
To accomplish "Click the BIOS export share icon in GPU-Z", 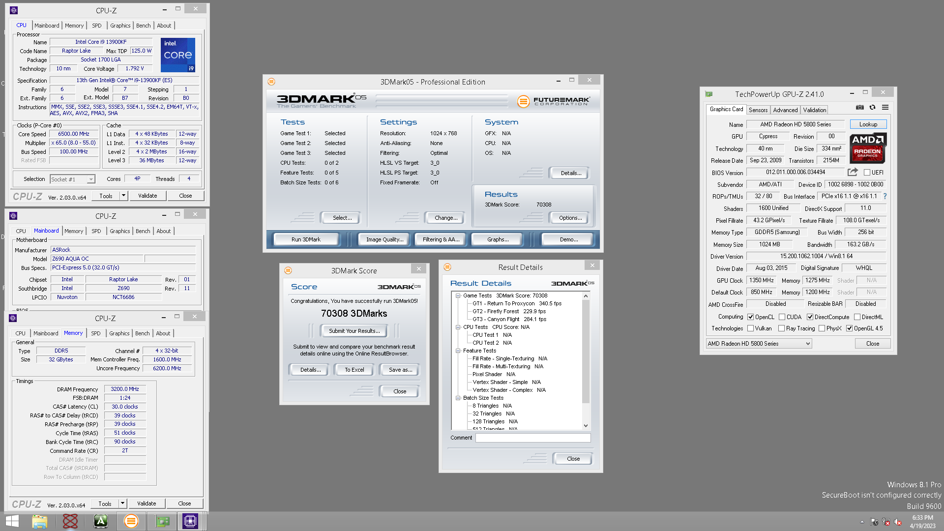I will [853, 172].
